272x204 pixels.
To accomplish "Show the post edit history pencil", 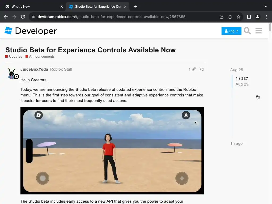I will pyautogui.click(x=192, y=69).
